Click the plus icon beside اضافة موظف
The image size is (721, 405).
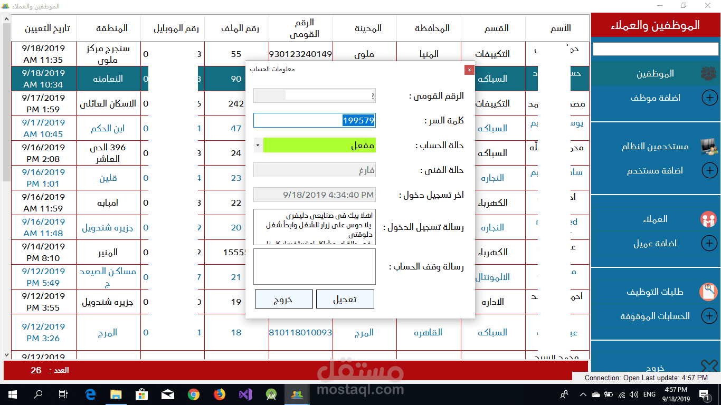(x=709, y=98)
